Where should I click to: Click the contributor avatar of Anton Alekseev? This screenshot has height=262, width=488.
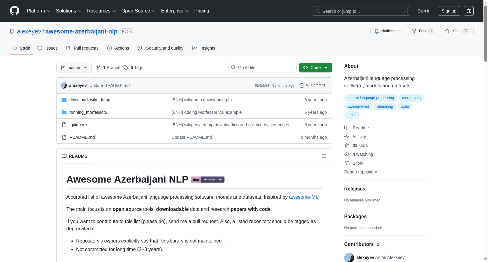coord(349,257)
